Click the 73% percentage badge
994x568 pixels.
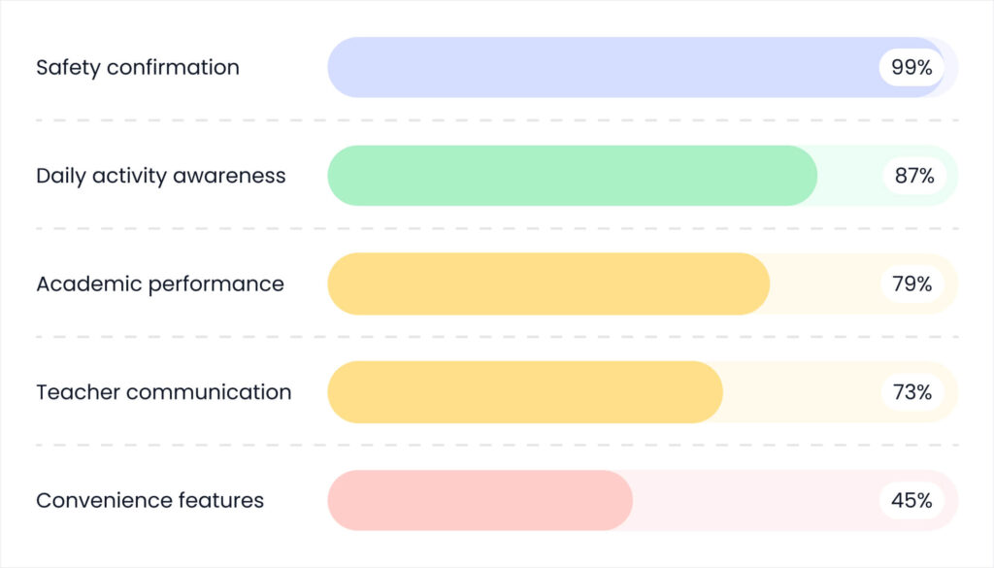[912, 392]
